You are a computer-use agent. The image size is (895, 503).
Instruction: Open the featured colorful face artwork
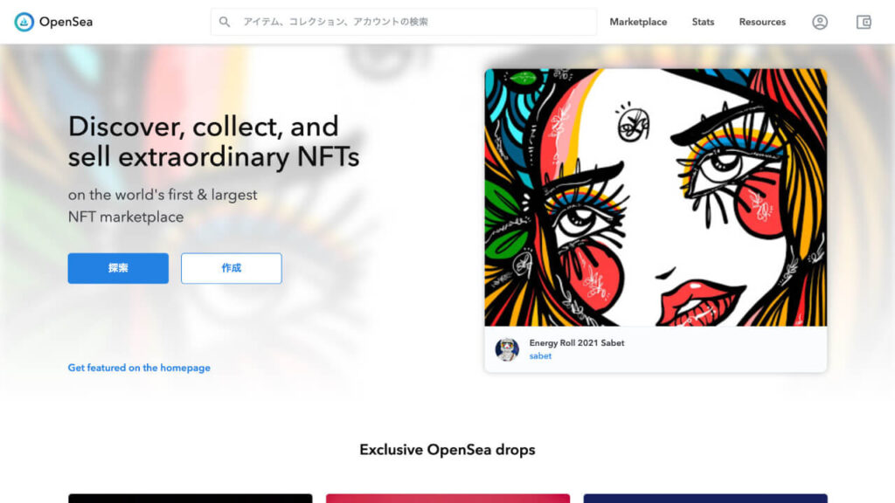656,197
